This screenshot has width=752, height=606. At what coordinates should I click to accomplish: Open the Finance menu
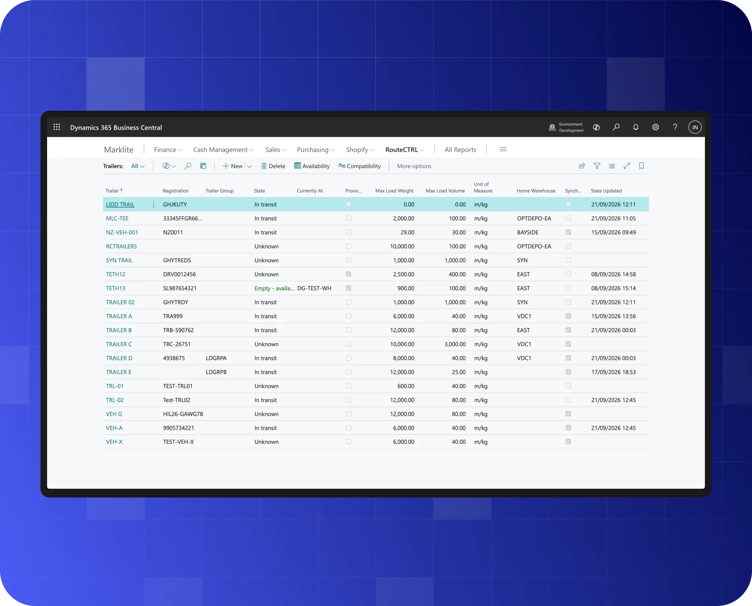[x=168, y=150]
